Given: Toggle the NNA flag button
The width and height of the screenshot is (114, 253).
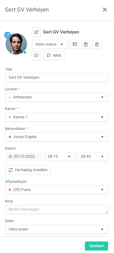Looking at the screenshot, I should (54, 56).
